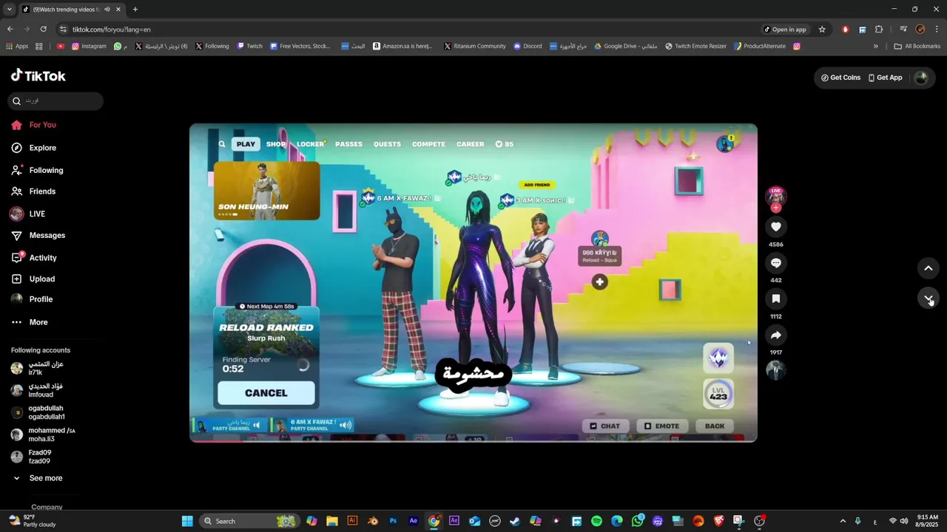Open the All Bookmarks folder
This screenshot has width=947, height=532.
(917, 46)
